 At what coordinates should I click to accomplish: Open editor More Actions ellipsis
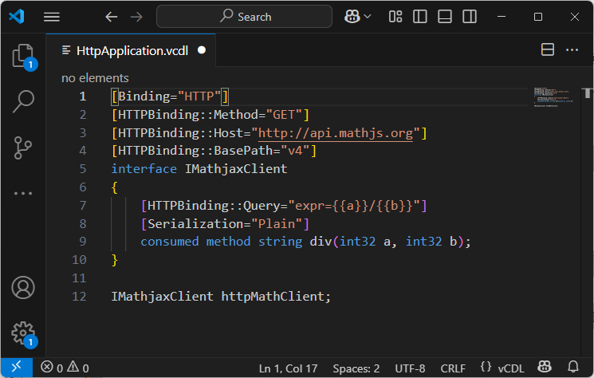(572, 49)
